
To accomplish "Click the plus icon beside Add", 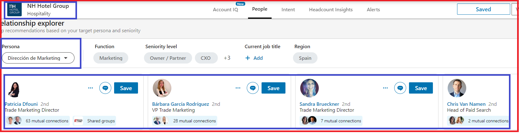I will pos(248,58).
